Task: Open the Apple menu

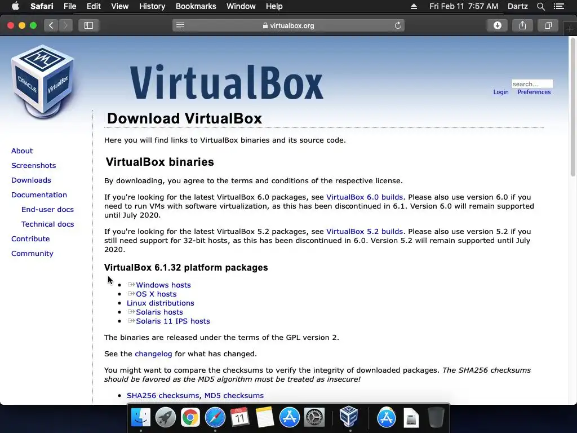Action: point(15,6)
